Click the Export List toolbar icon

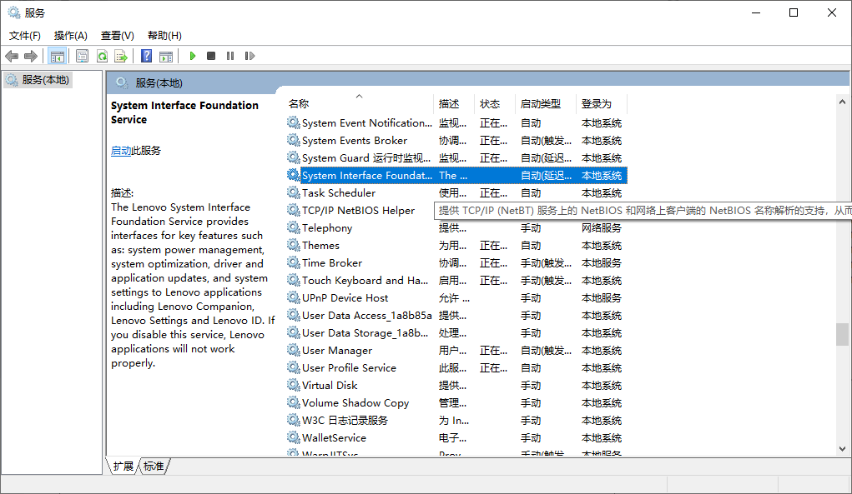click(122, 56)
